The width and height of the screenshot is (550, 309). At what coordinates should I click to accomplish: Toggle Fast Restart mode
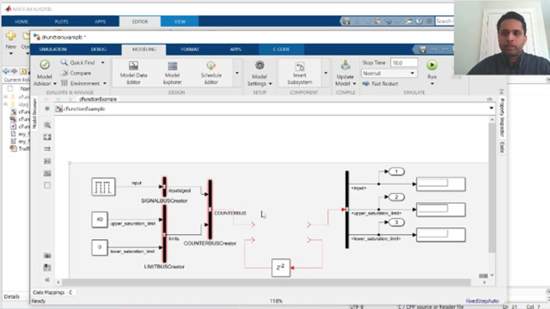380,84
